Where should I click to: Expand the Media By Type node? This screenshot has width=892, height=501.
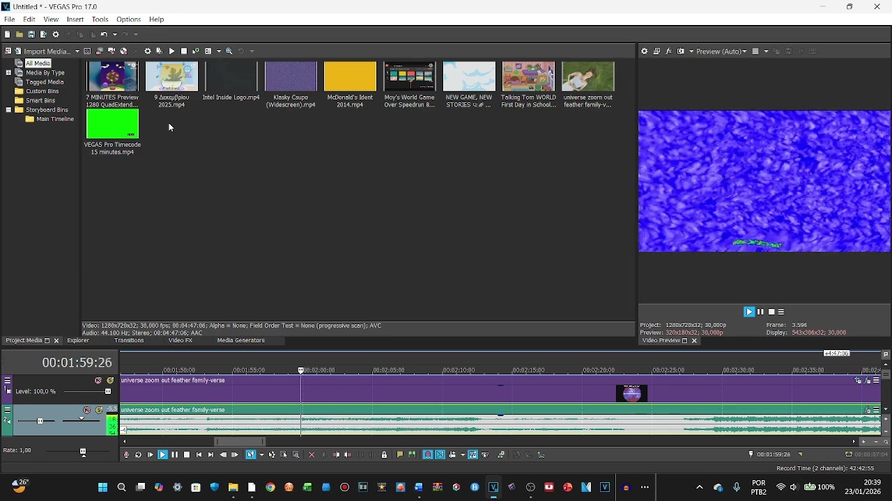coord(8,72)
